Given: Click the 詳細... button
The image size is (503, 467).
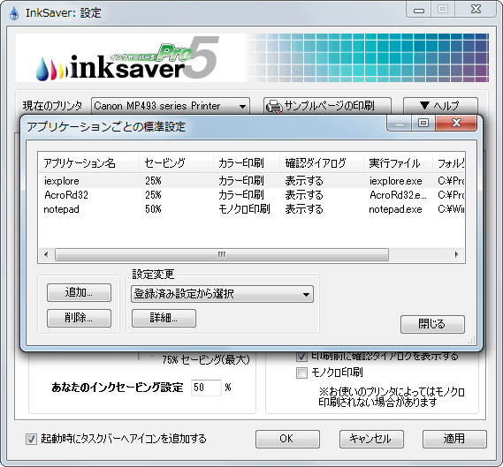Looking at the screenshot, I should (x=164, y=318).
